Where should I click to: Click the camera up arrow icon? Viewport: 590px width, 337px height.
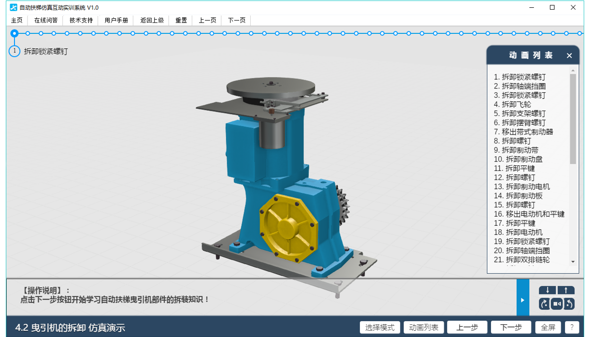(566, 290)
